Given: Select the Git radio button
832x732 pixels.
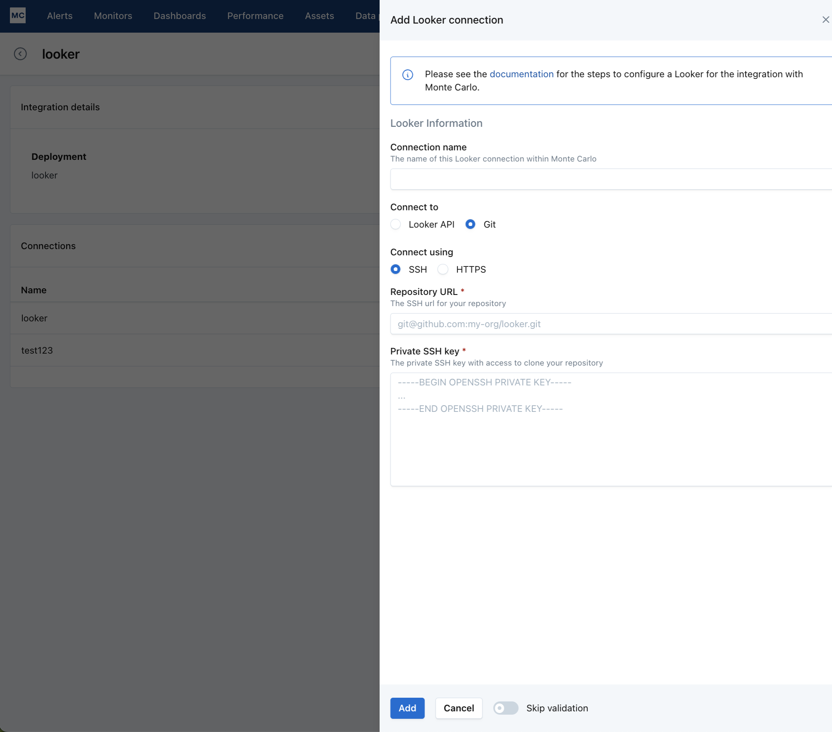Looking at the screenshot, I should pos(470,224).
